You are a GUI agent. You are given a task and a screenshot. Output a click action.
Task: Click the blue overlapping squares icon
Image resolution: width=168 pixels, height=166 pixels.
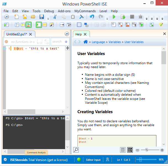86,25
